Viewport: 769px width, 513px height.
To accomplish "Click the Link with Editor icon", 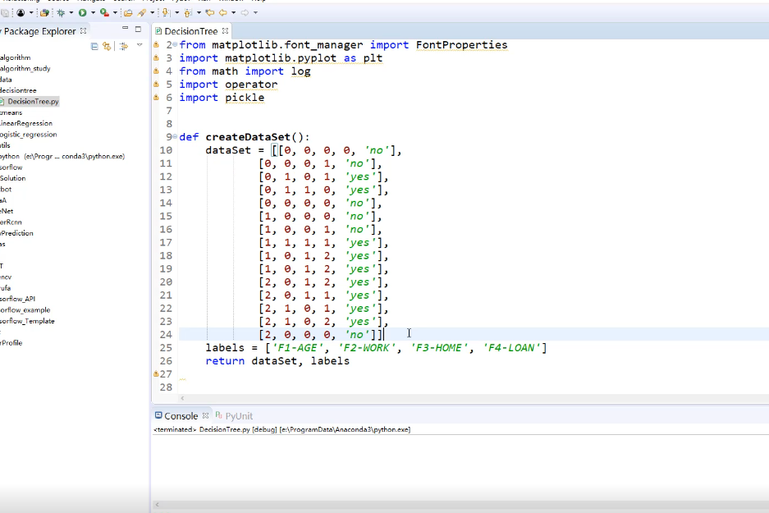I will tap(106, 47).
